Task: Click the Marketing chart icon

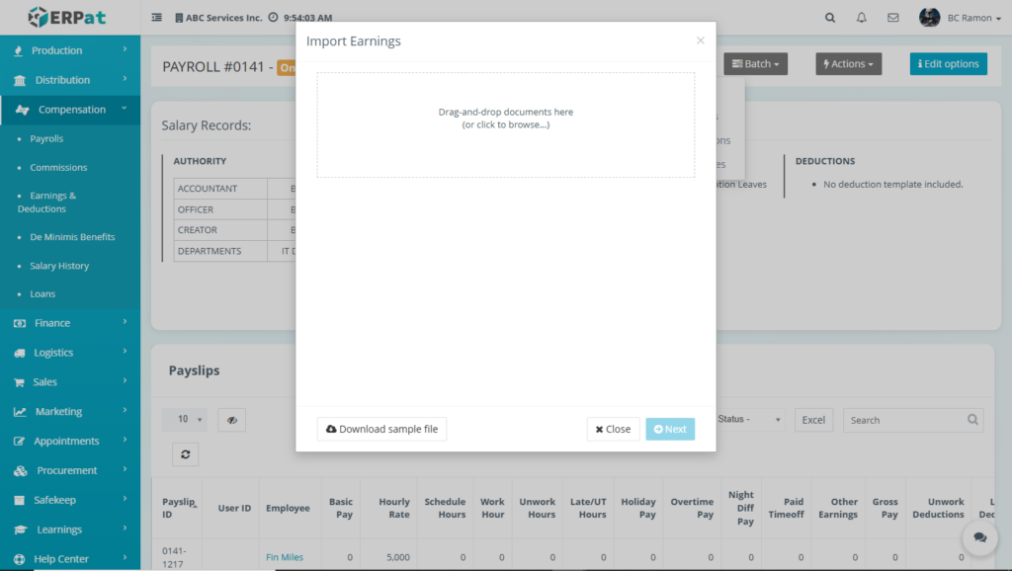Action: tap(20, 412)
